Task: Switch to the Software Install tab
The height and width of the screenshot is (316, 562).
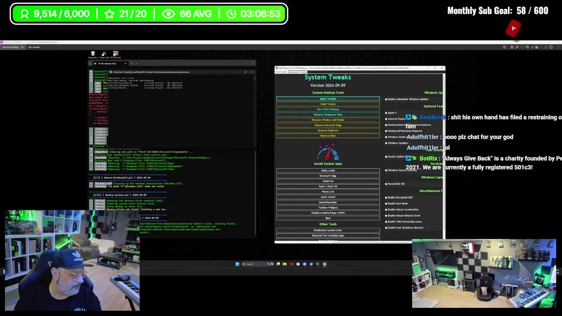Action: [x=295, y=72]
